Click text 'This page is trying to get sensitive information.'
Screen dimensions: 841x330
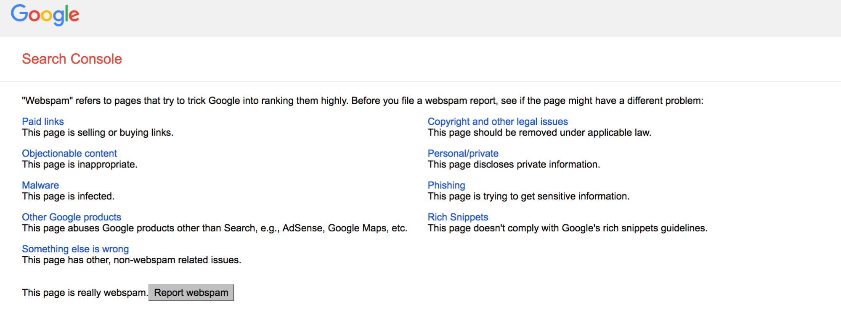coord(528,196)
